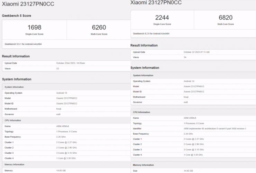Click the Memory value 14.85 GB in left panel
Image resolution: width=256 pixels, height=173 pixels.
pos(61,171)
